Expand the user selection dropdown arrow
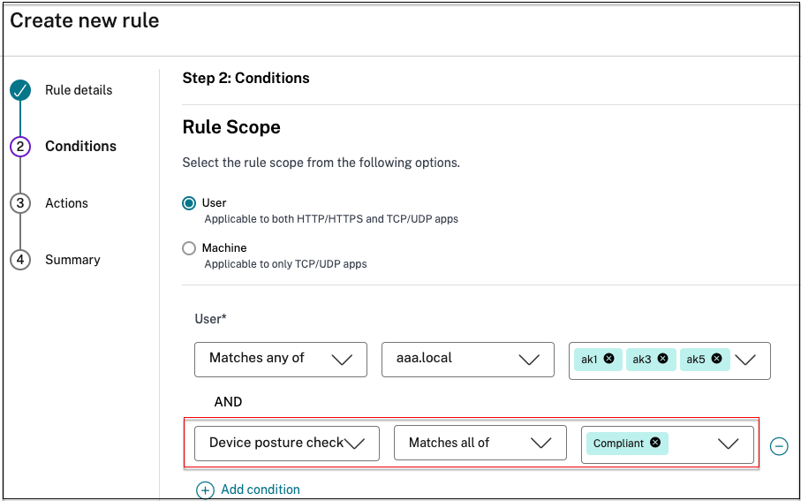801x501 pixels. click(x=745, y=360)
